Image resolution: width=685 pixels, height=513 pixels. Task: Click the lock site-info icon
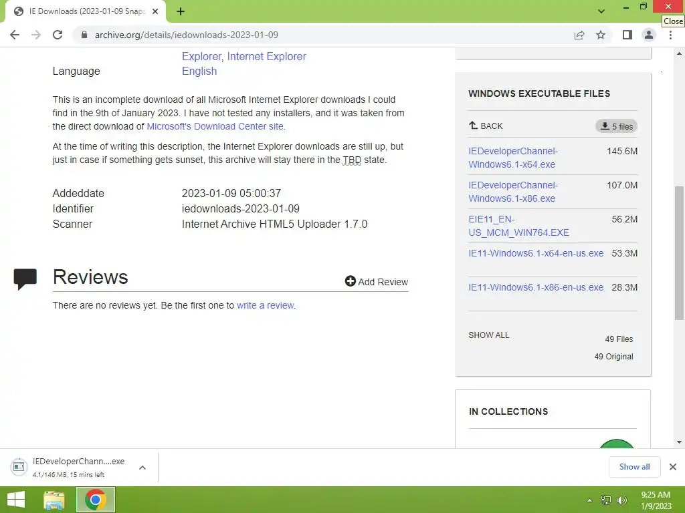point(84,35)
